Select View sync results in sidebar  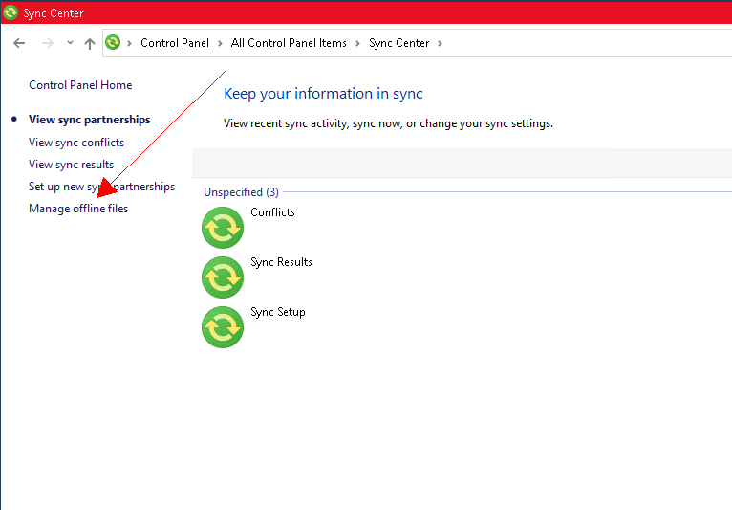(71, 165)
